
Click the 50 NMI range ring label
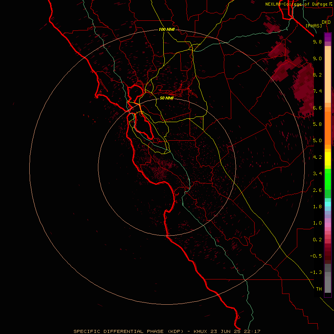click(167, 98)
